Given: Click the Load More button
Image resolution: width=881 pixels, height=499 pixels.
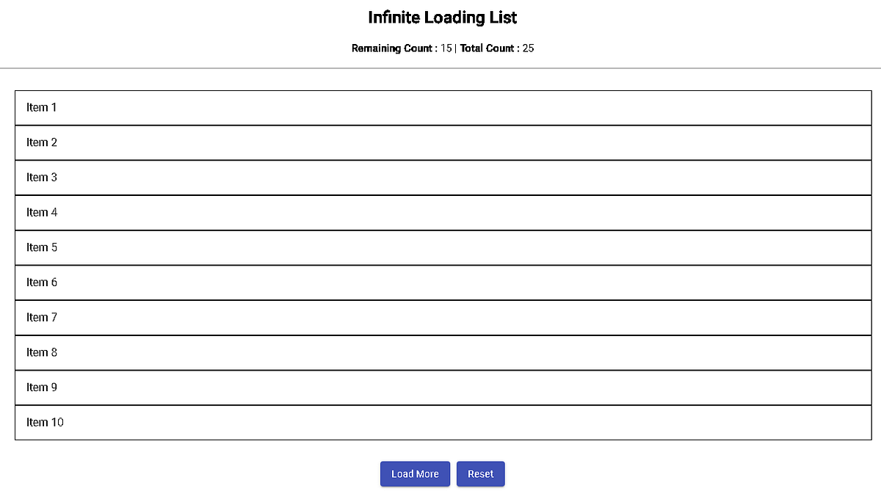Looking at the screenshot, I should tap(415, 473).
